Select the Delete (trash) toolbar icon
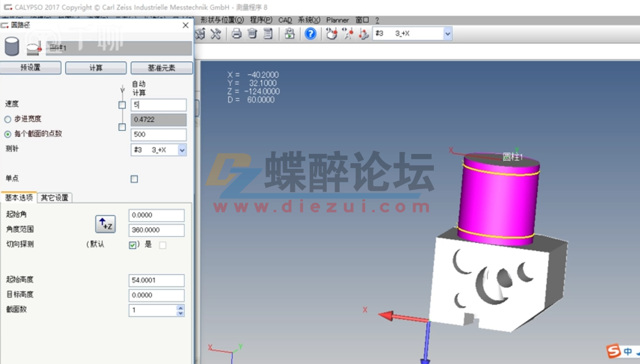Viewport: 640px width, 364px height. coord(253,34)
